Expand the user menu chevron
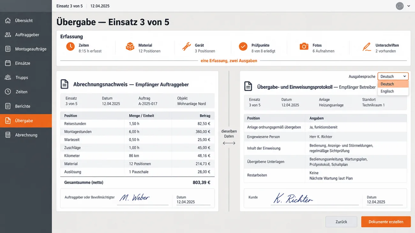Screen dimensions: 415x233 coord(409,6)
